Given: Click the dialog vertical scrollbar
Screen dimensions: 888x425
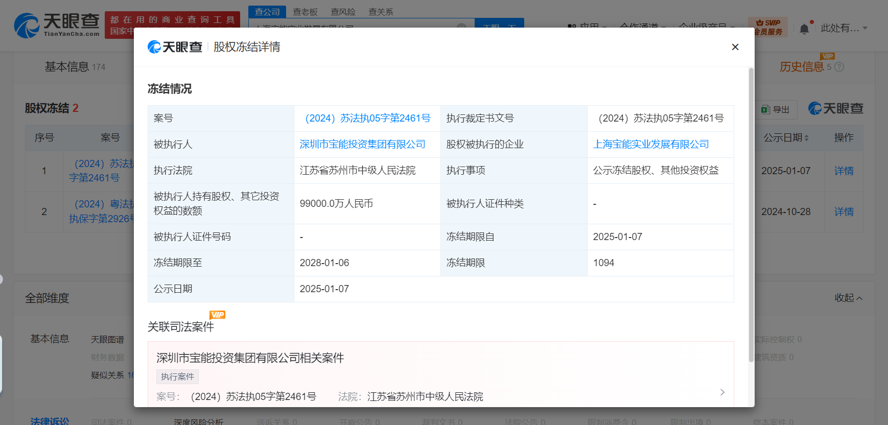Looking at the screenshot, I should click(751, 215).
